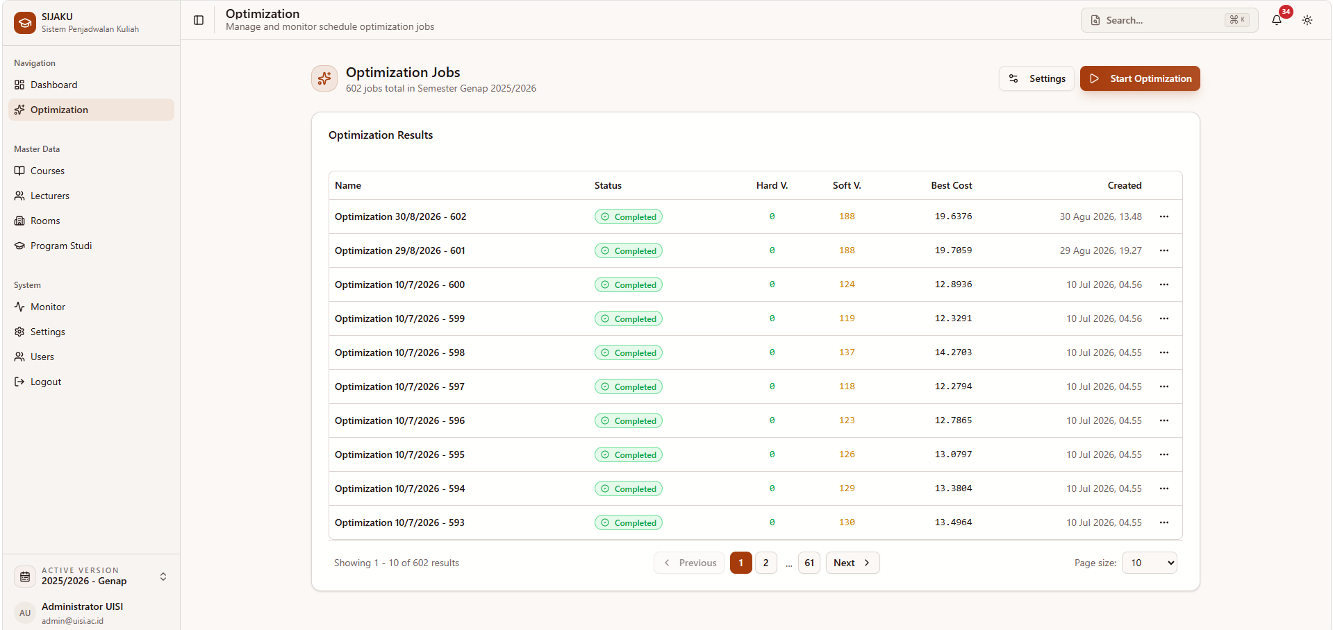
Task: Start a new optimization job
Action: 1140,78
